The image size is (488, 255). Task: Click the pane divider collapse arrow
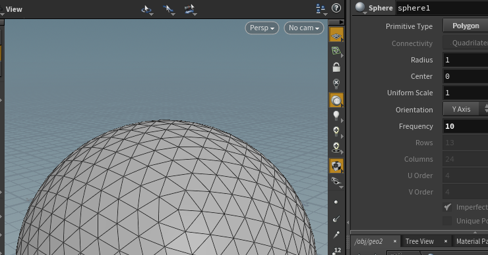[x=348, y=222]
